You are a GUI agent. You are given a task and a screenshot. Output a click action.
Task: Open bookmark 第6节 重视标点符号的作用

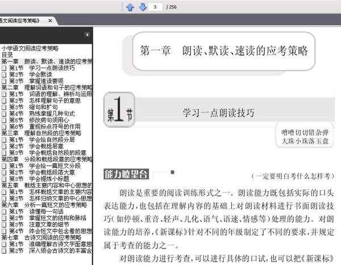click(x=45, y=127)
